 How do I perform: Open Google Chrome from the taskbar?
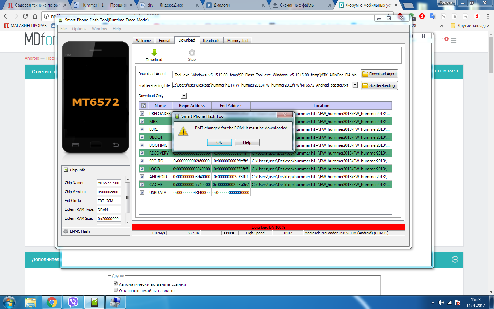tap(52, 302)
